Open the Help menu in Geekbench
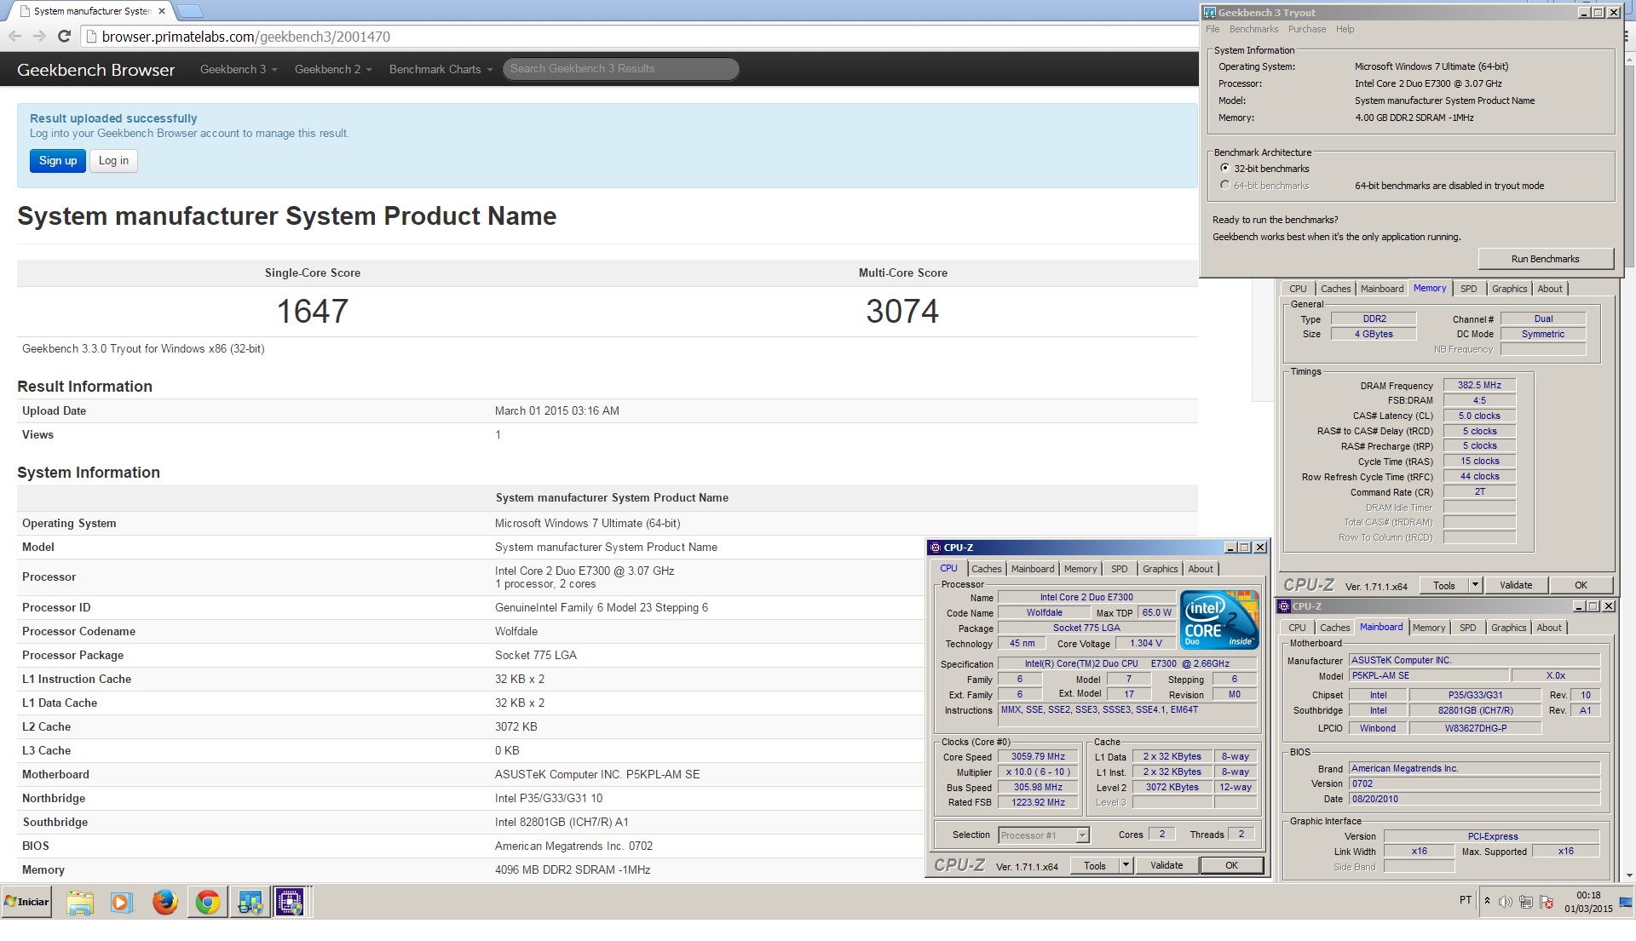This screenshot has width=1636, height=941. [x=1345, y=29]
